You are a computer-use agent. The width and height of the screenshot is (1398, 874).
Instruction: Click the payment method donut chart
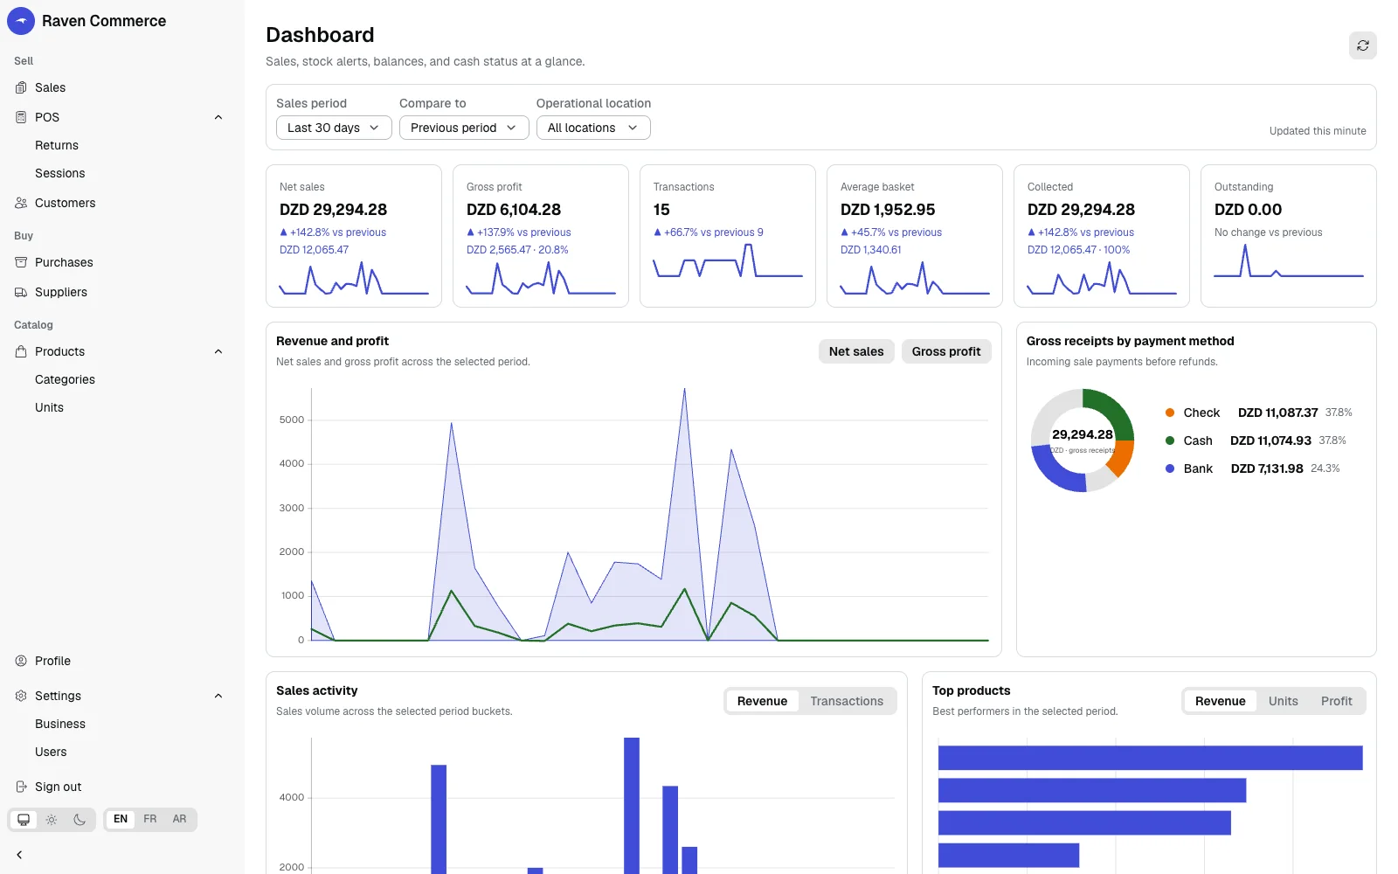1083,440
